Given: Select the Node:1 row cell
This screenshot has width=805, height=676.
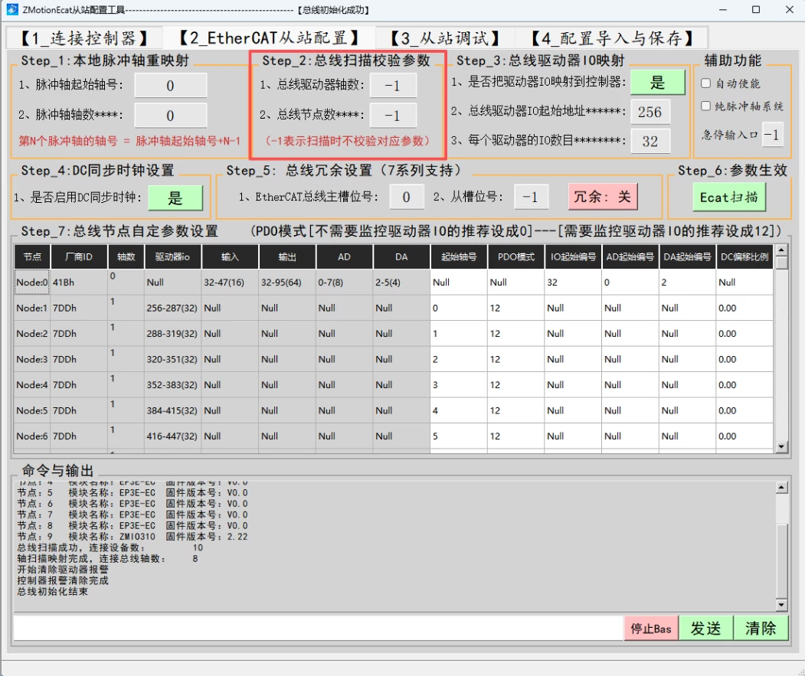Looking at the screenshot, I should click(x=32, y=308).
